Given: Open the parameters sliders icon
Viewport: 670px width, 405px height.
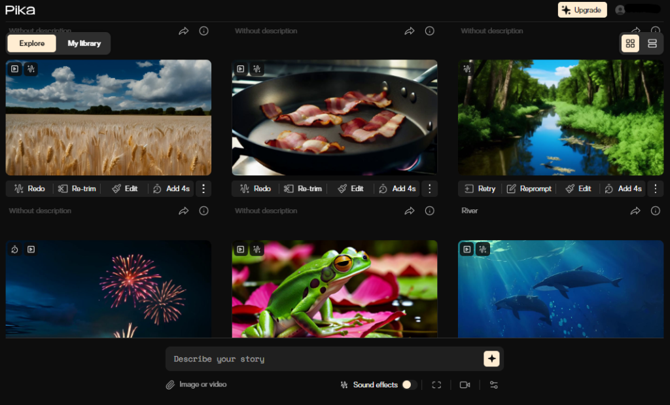Looking at the screenshot, I should click(x=493, y=385).
